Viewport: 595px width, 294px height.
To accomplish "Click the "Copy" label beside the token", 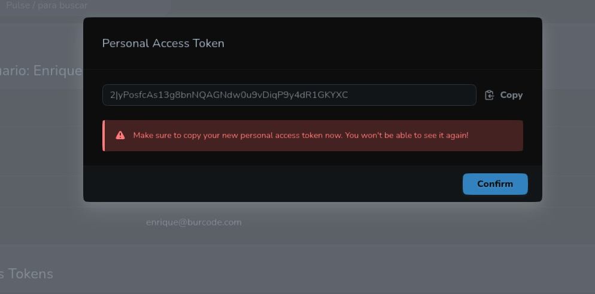I will tap(511, 95).
